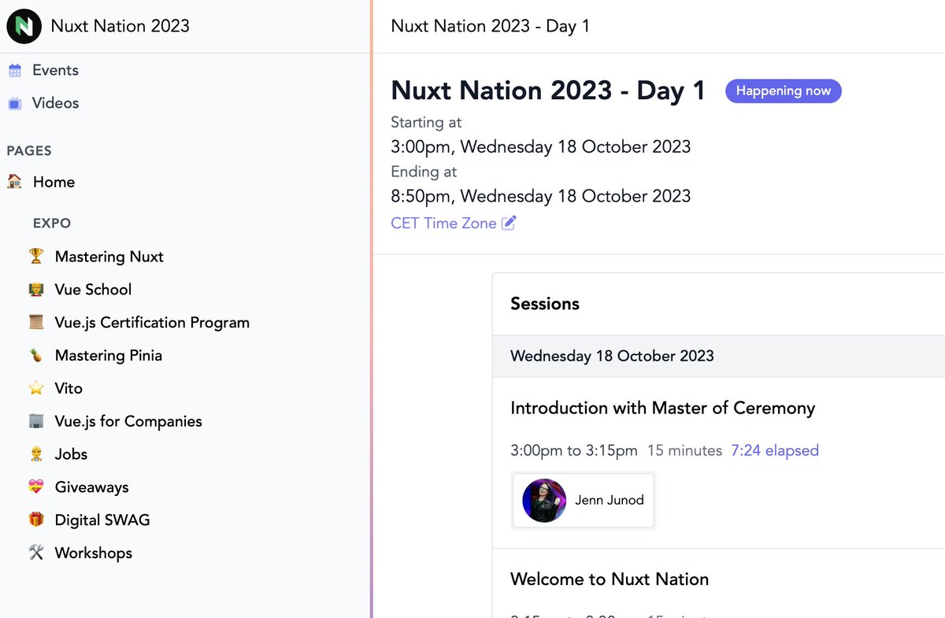Click the 15 minutes duration text
This screenshot has height=618, width=945.
pos(684,450)
